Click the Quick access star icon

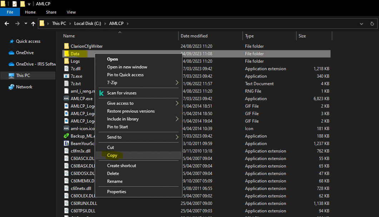tap(11, 41)
